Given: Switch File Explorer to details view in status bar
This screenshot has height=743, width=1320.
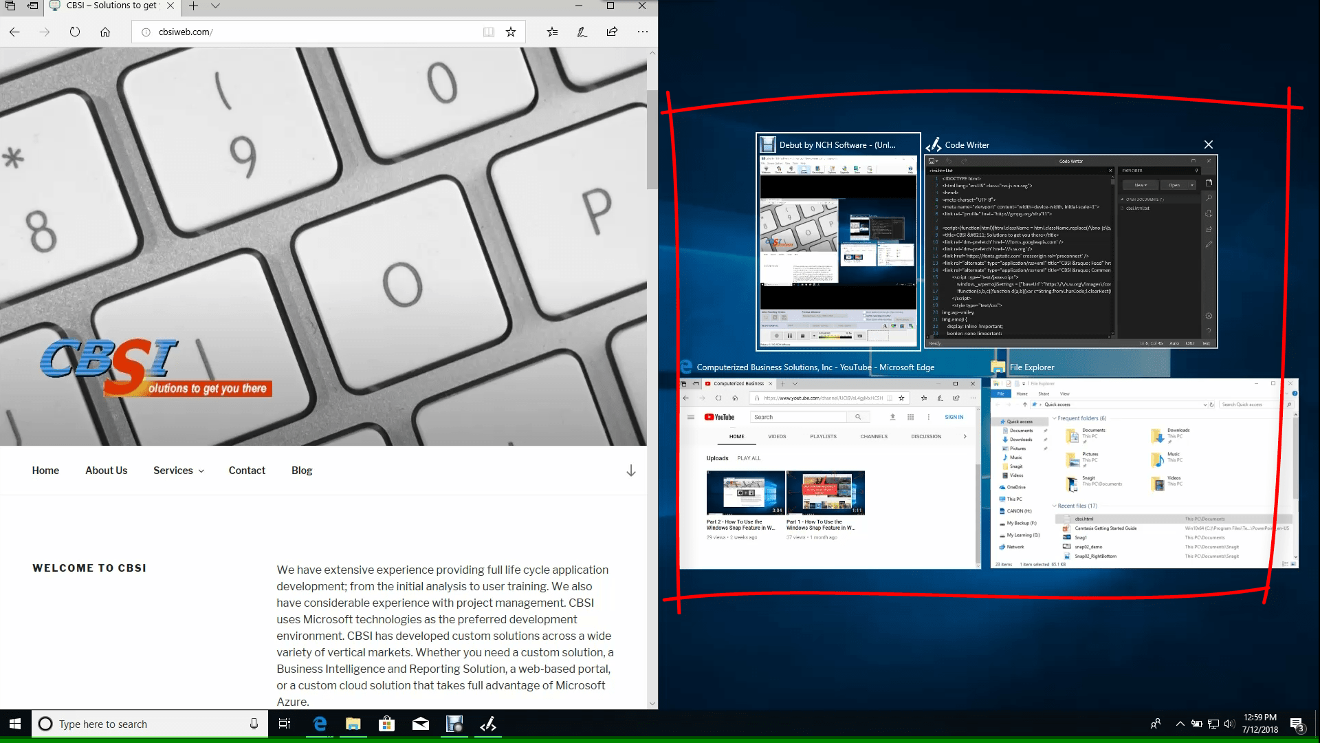Looking at the screenshot, I should (x=1286, y=564).
